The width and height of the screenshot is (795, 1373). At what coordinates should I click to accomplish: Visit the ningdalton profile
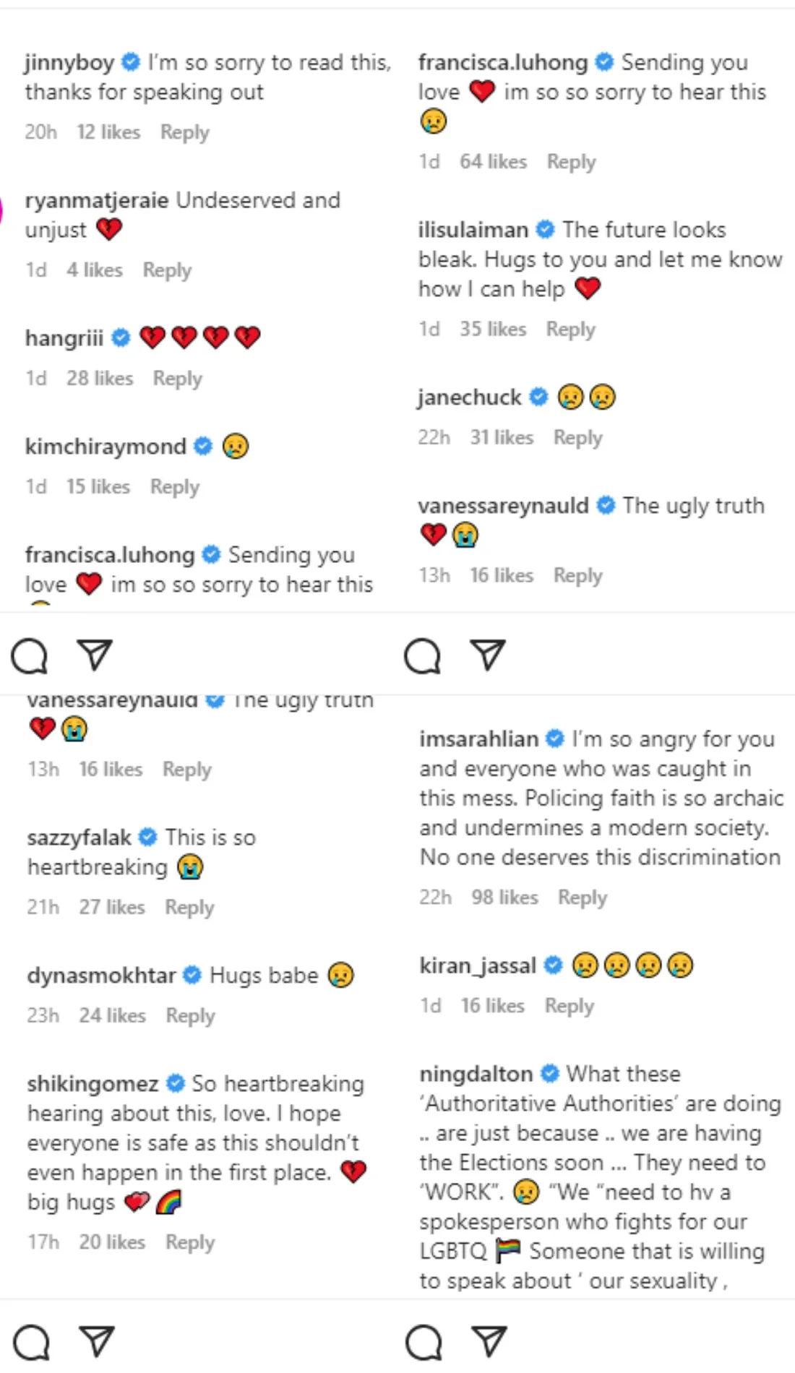[476, 1074]
